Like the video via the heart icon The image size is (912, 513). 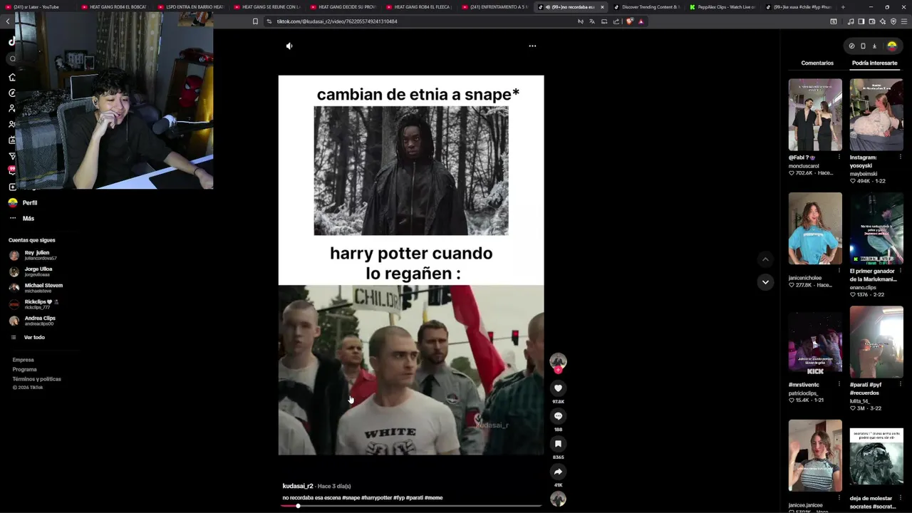tap(558, 388)
